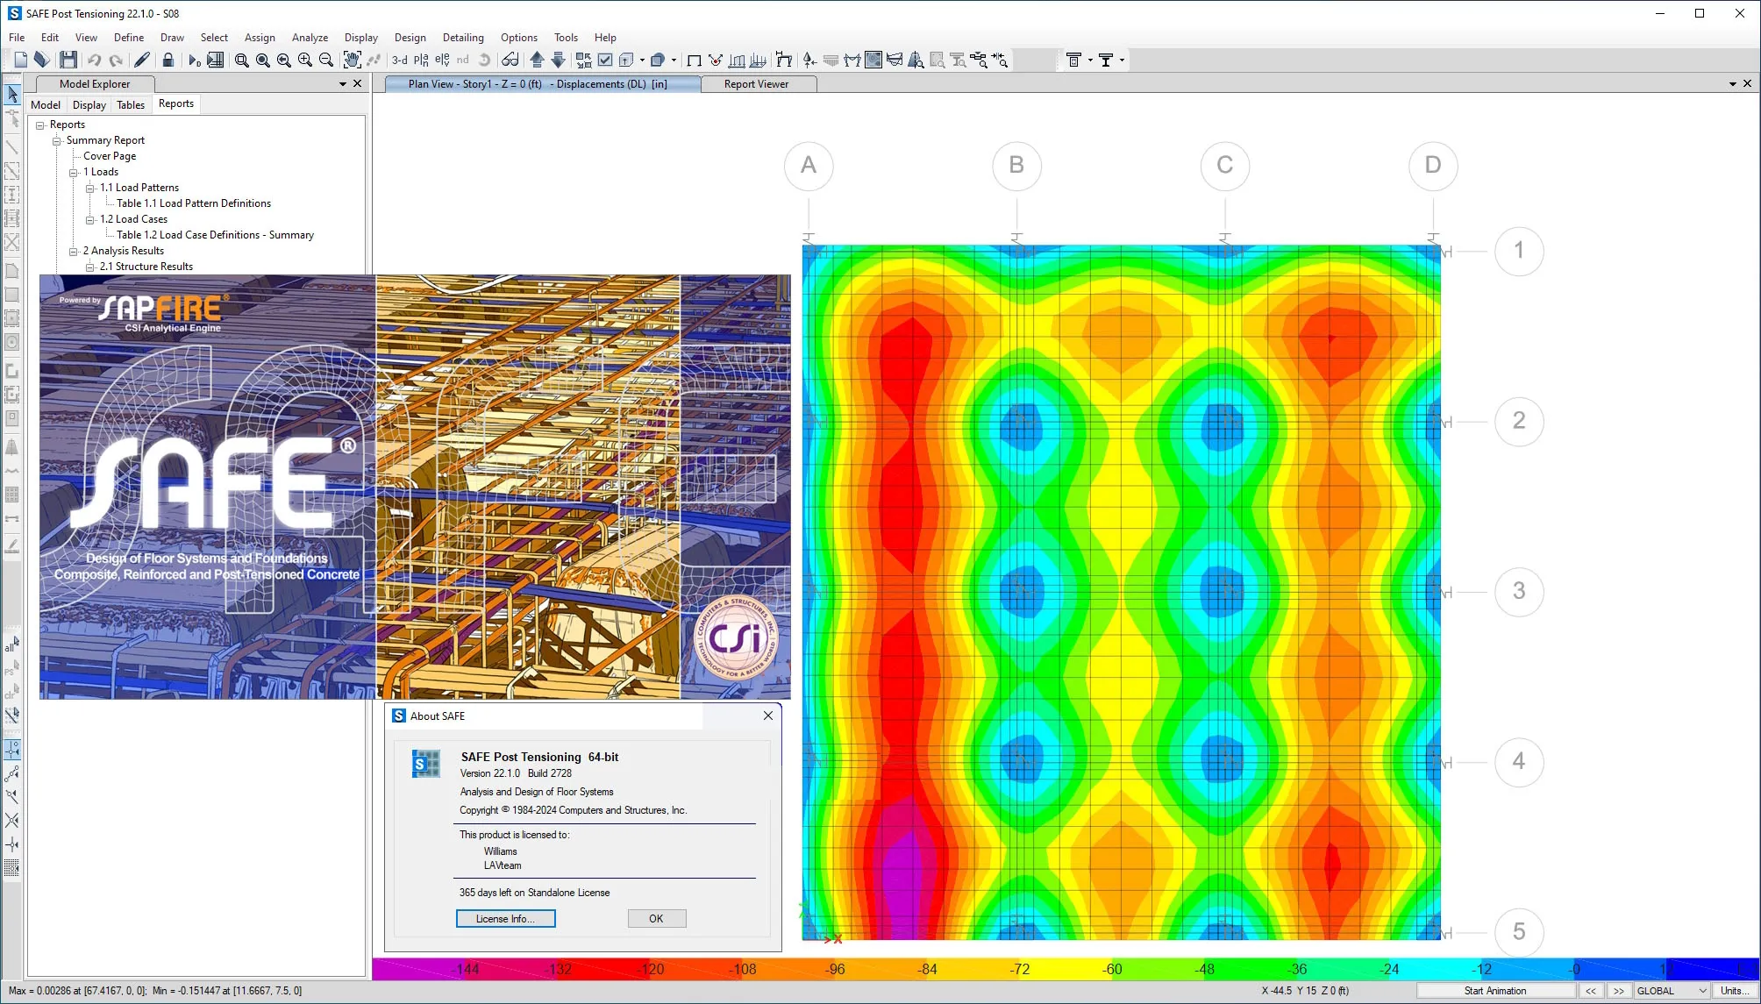Set the Elevation view icon
This screenshot has height=1004, width=1761.
(x=442, y=60)
